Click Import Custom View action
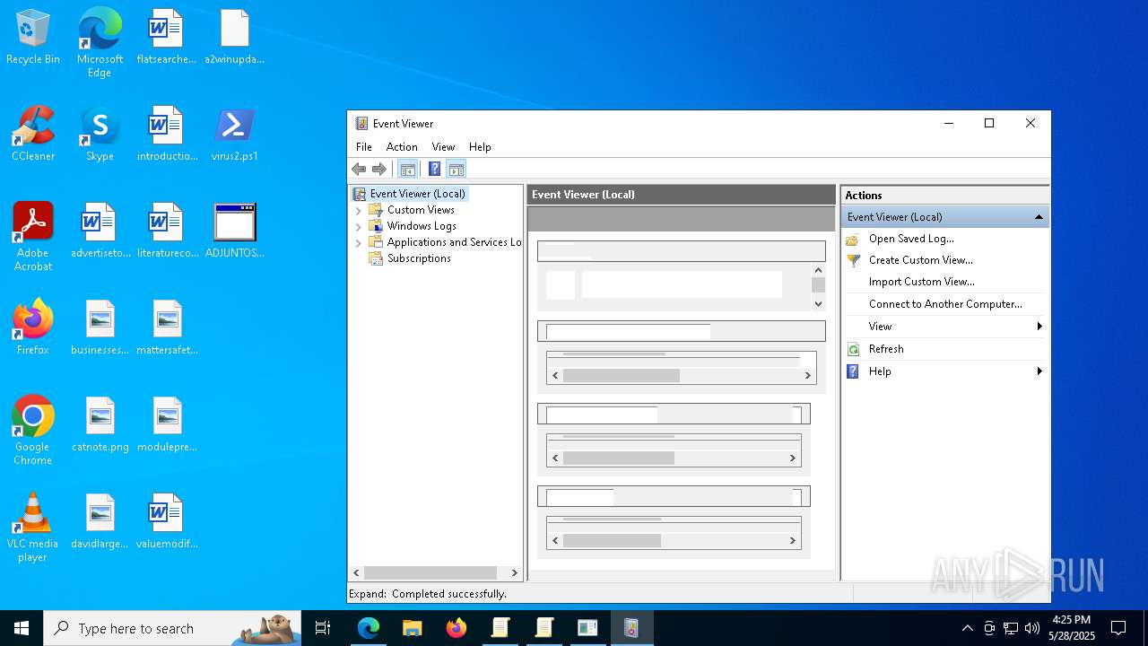Screen dimensions: 1148x646 922,282
